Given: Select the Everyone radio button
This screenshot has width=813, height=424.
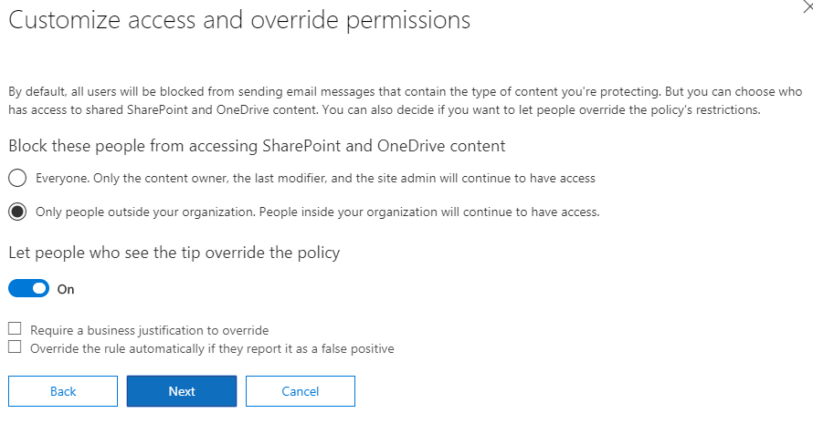Looking at the screenshot, I should click(x=17, y=178).
